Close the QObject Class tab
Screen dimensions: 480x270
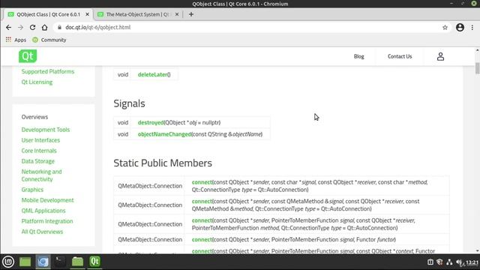point(87,14)
